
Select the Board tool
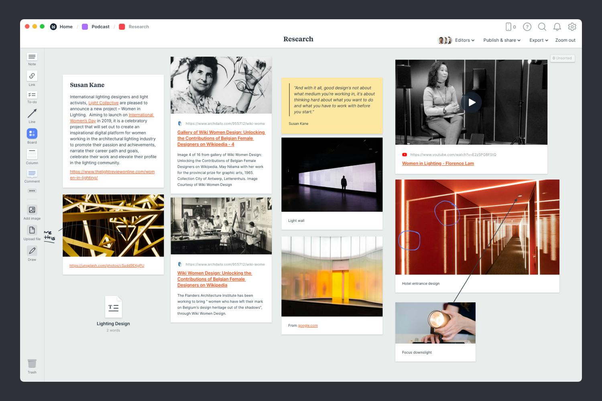32,134
